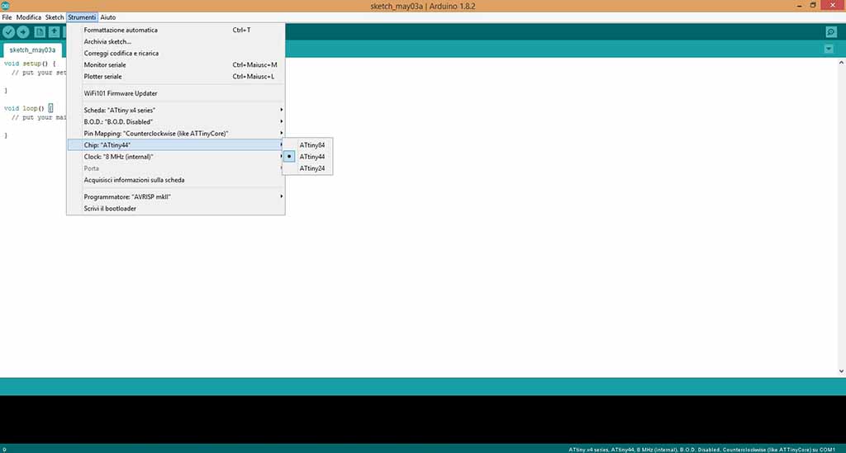
Task: Close the Strumenti menu from menu bar
Action: point(82,17)
